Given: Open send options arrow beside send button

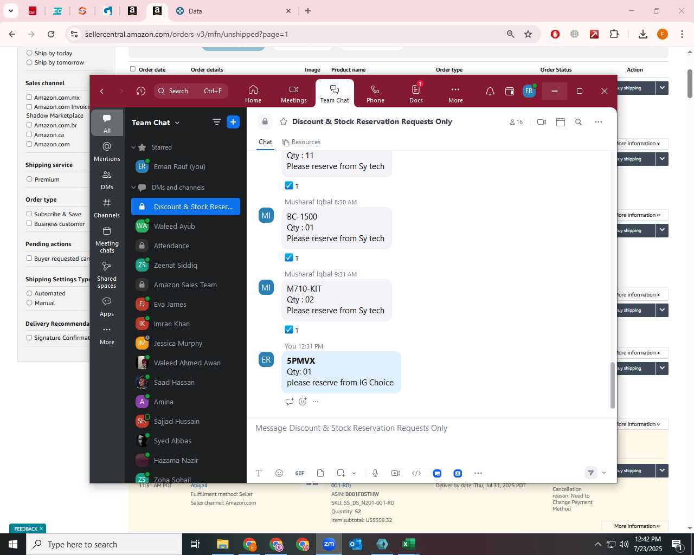Looking at the screenshot, I should (x=604, y=473).
